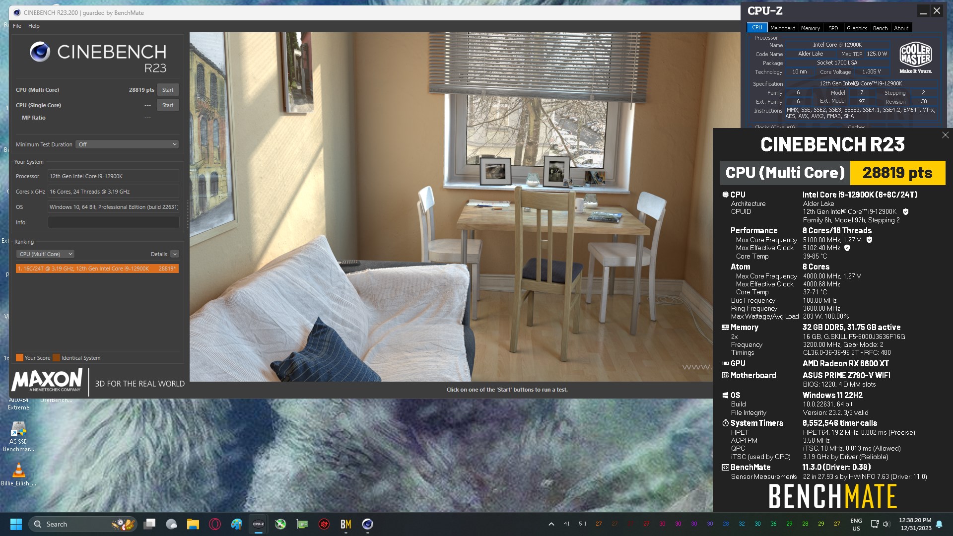
Task: Minimize the CPU-Z window
Action: point(923,11)
